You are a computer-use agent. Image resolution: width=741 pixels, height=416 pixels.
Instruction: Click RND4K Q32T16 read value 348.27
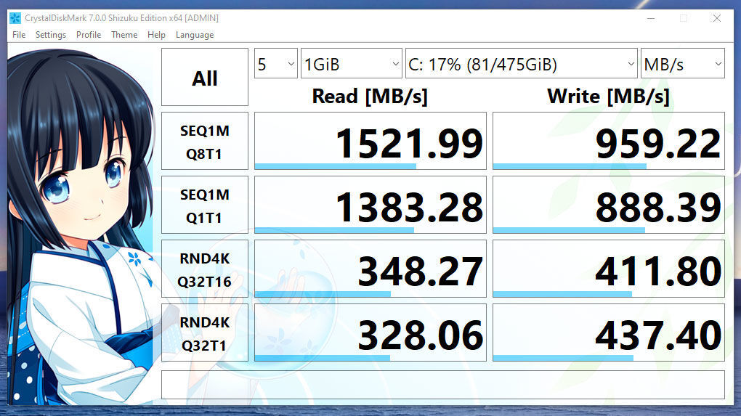click(370, 269)
